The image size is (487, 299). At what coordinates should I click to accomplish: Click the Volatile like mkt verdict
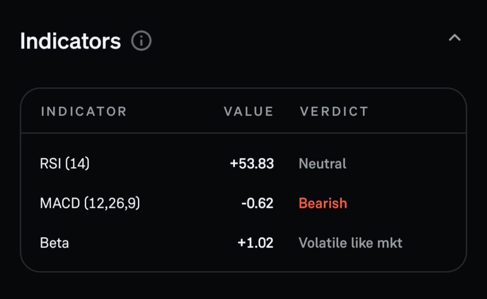click(x=351, y=243)
